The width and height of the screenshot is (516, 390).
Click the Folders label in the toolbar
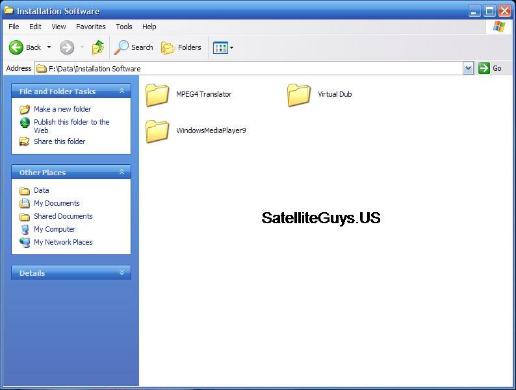(190, 47)
